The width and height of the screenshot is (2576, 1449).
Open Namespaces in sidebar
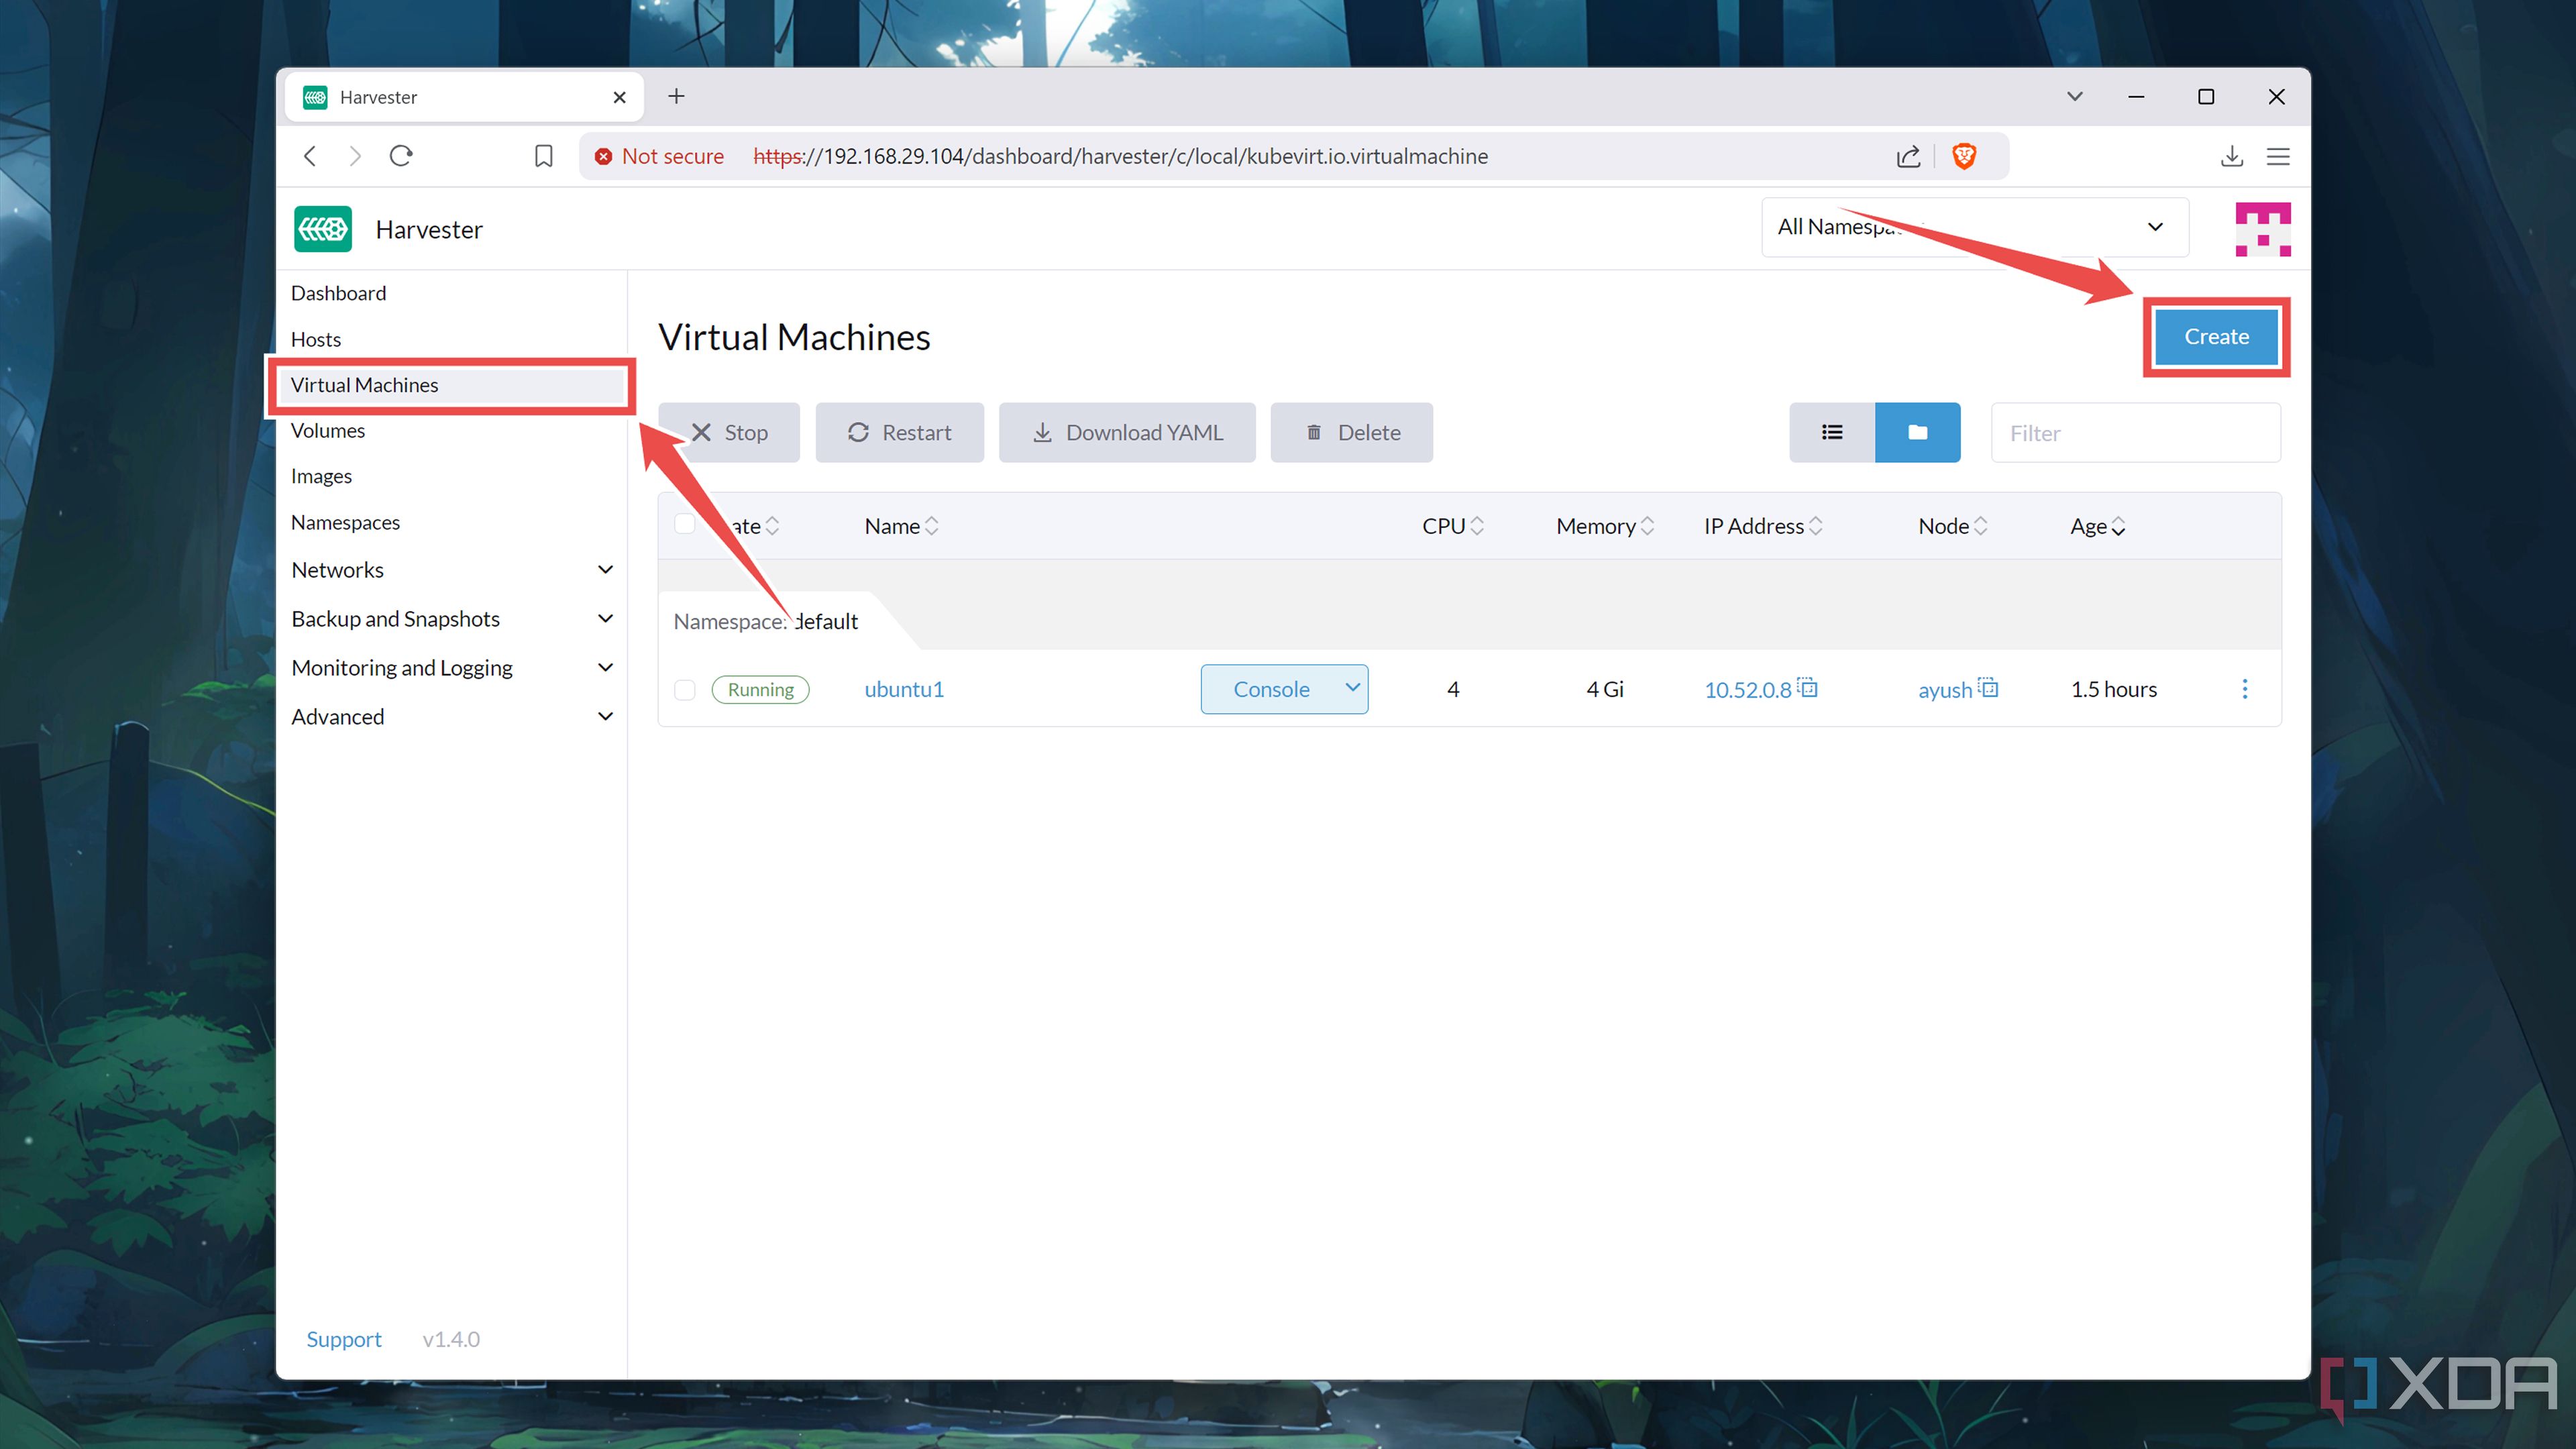coord(345,522)
